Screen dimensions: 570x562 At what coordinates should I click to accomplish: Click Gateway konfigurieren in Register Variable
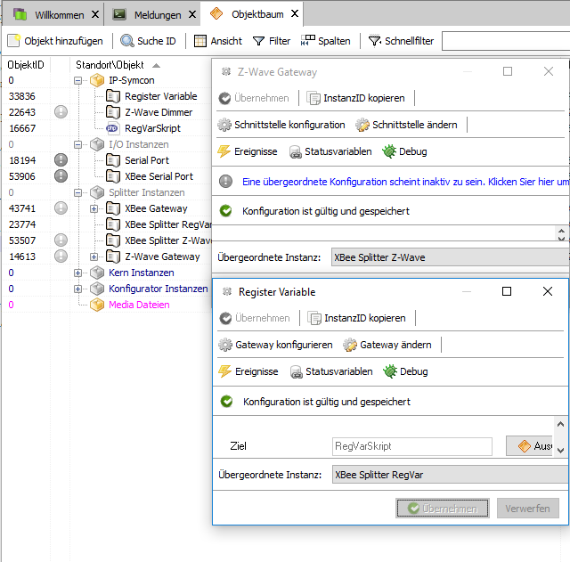click(x=280, y=345)
